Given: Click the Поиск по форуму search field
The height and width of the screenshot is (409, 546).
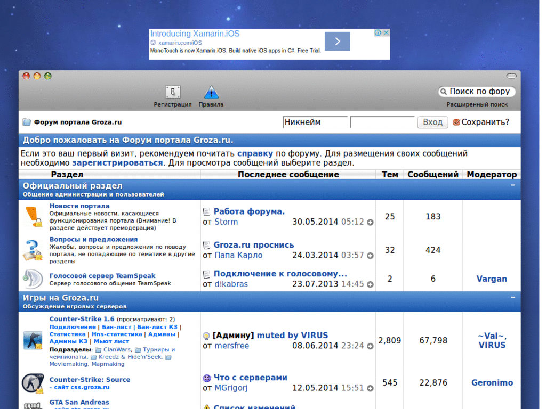Looking at the screenshot, I should point(477,92).
